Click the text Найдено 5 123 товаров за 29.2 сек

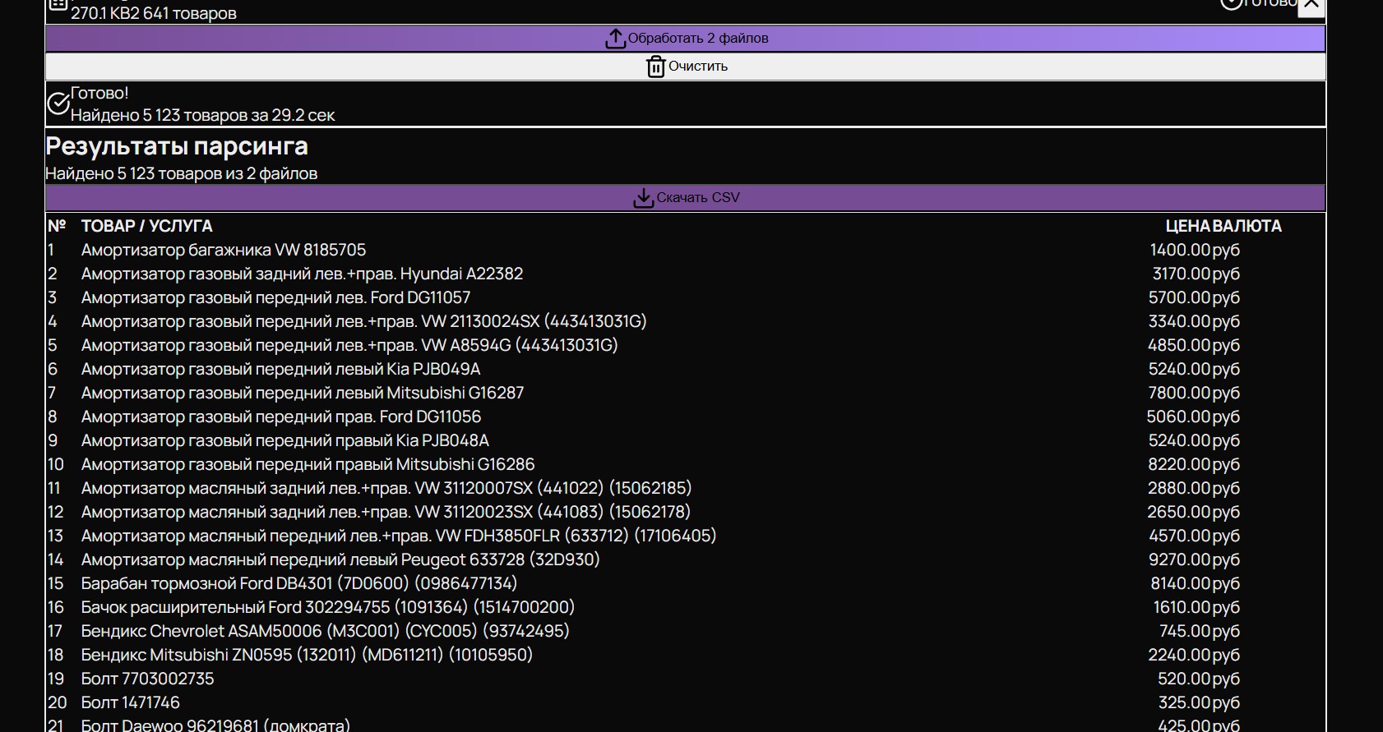[202, 115]
